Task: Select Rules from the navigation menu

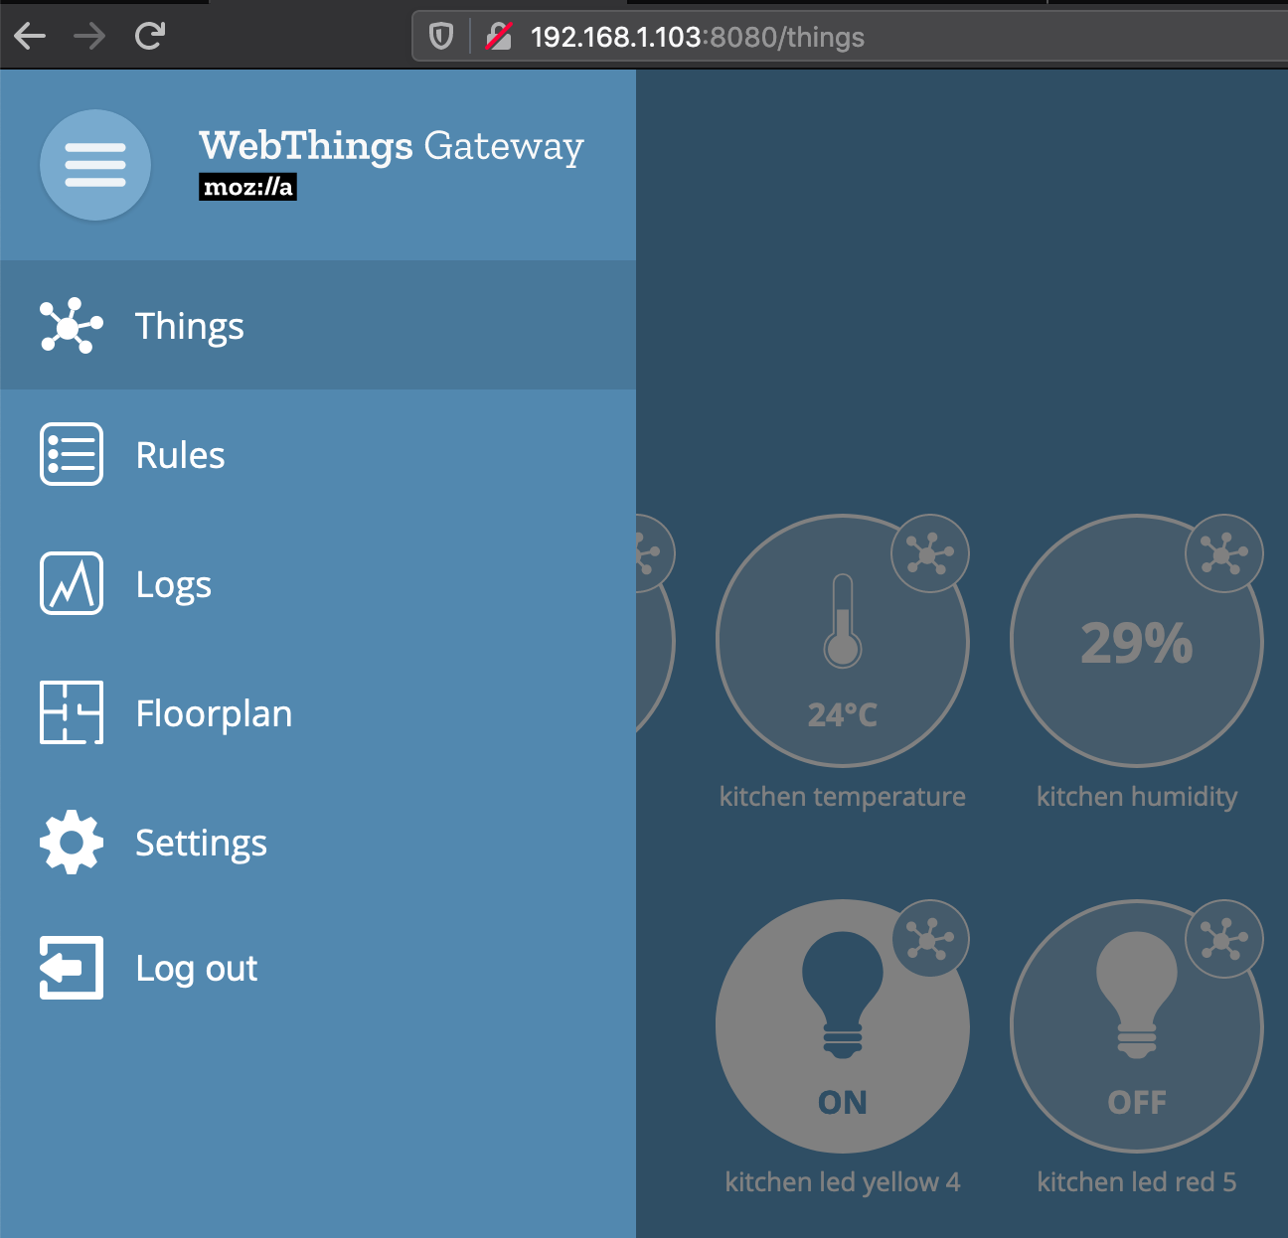Action: (180, 454)
